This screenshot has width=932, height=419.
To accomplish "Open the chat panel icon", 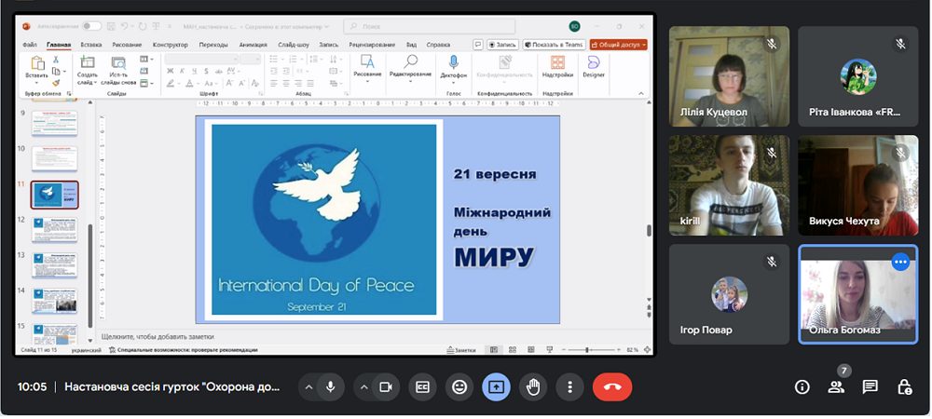I will (870, 387).
